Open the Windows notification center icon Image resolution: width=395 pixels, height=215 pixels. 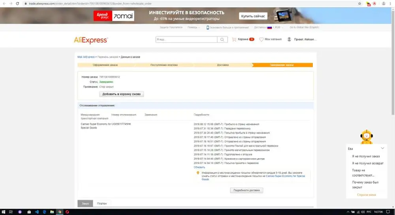coord(388,212)
